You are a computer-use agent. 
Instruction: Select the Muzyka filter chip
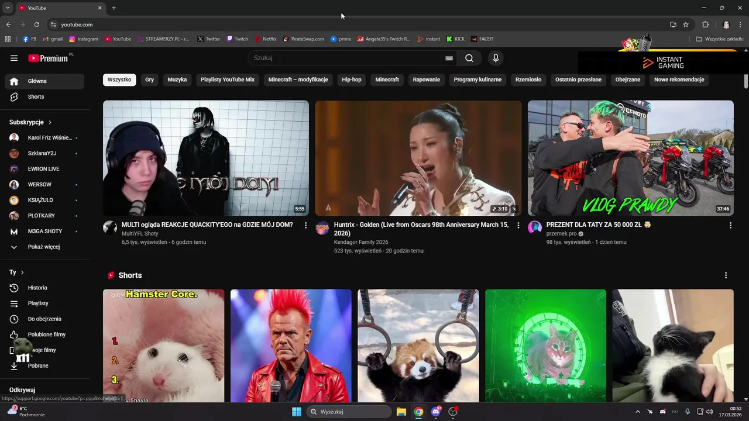click(177, 80)
